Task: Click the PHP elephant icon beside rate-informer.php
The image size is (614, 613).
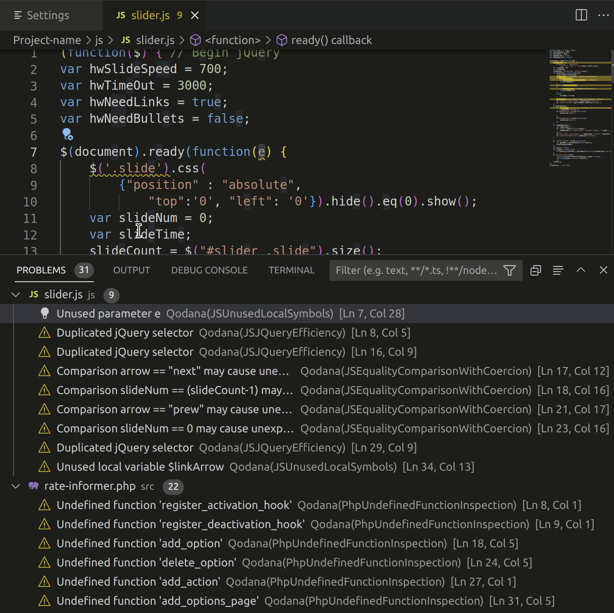Action: tap(34, 486)
